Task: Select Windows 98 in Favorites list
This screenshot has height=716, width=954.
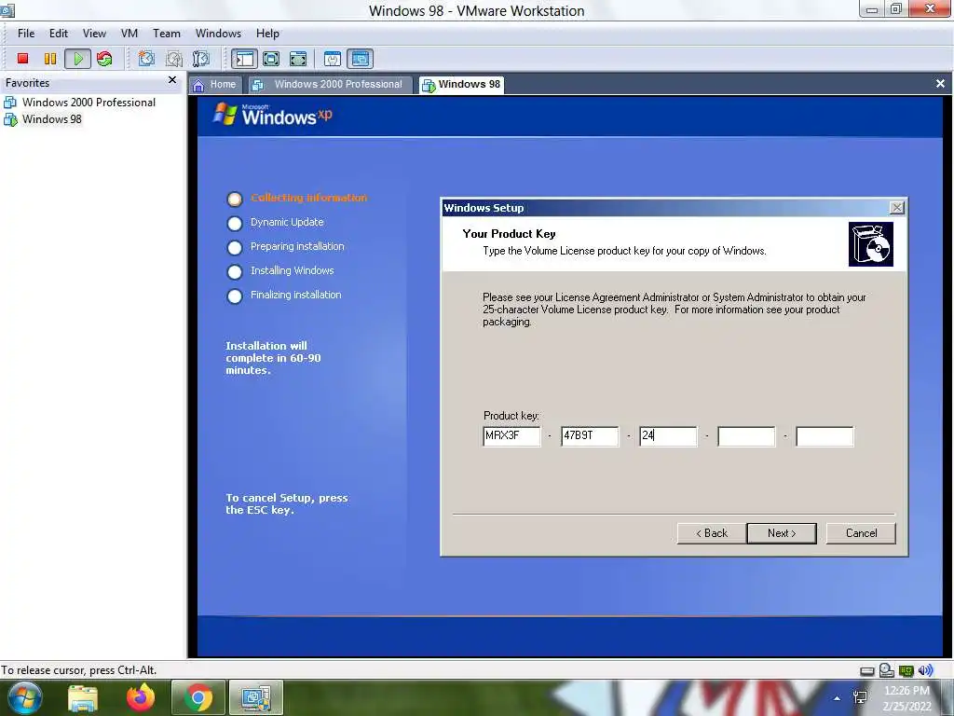Action: [44, 119]
